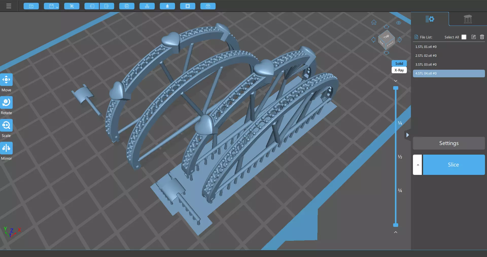
Task: Jump layer slider to ½ mark
Action: point(400,157)
